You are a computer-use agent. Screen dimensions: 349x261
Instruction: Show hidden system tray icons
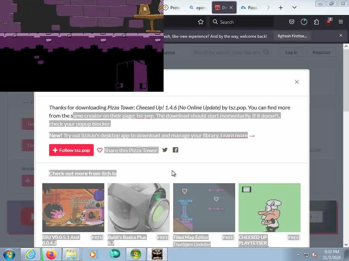pos(298,255)
